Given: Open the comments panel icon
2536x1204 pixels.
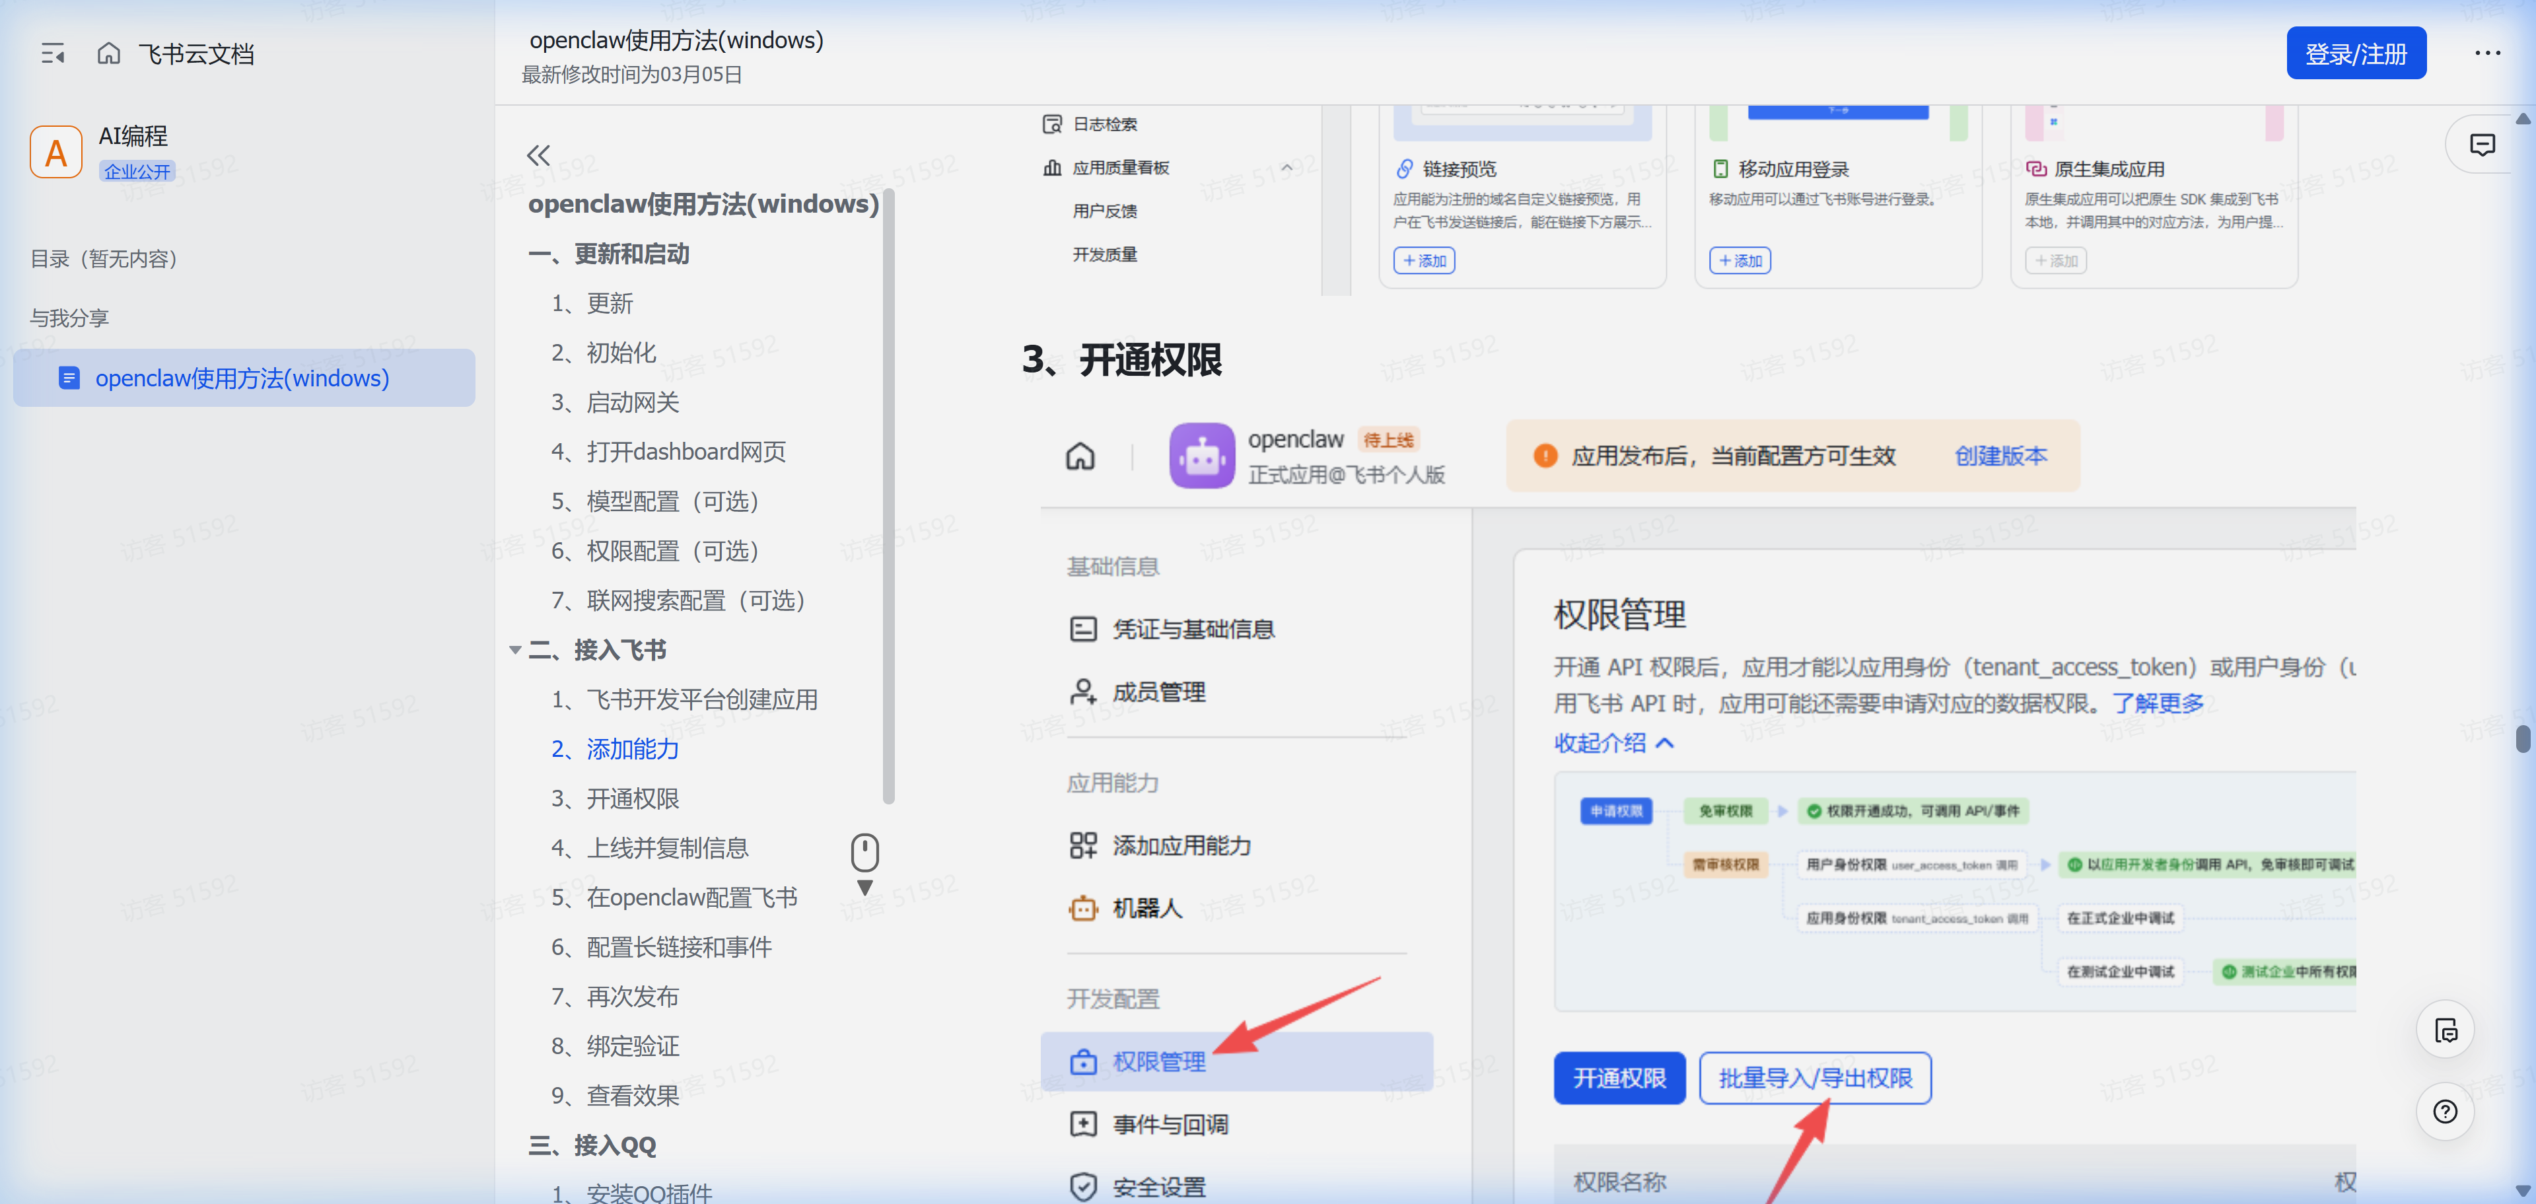Looking at the screenshot, I should click(x=2482, y=145).
